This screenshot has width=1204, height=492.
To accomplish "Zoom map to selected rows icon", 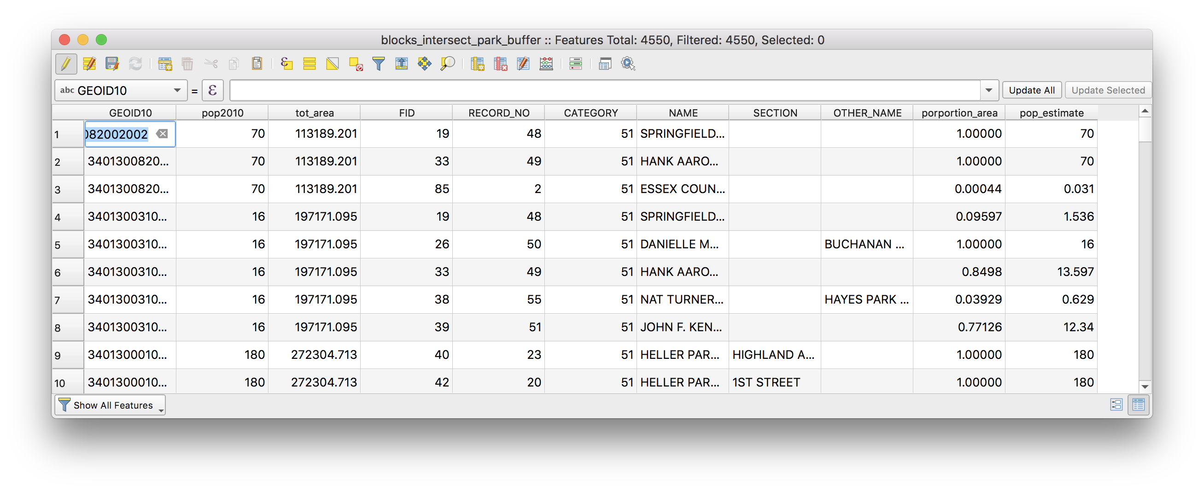I will (447, 64).
